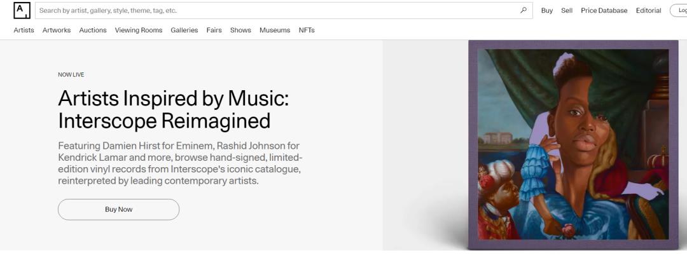Click the Artsy logo icon
The image size is (687, 265).
22,10
